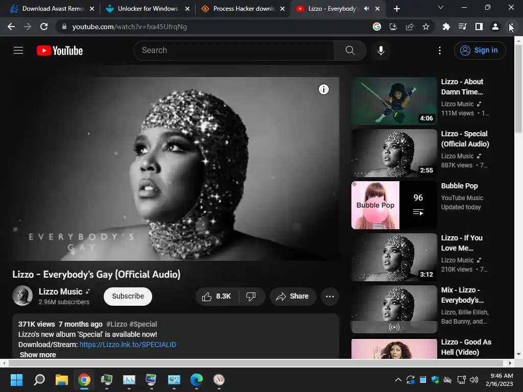
Task: Click the #Lizzo hashtag
Action: pos(117,324)
